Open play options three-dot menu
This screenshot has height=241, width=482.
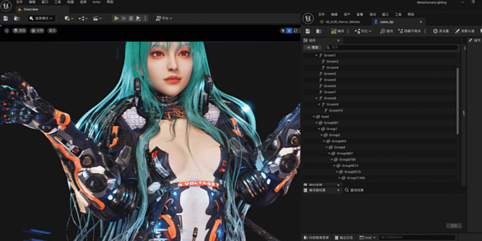[x=145, y=18]
